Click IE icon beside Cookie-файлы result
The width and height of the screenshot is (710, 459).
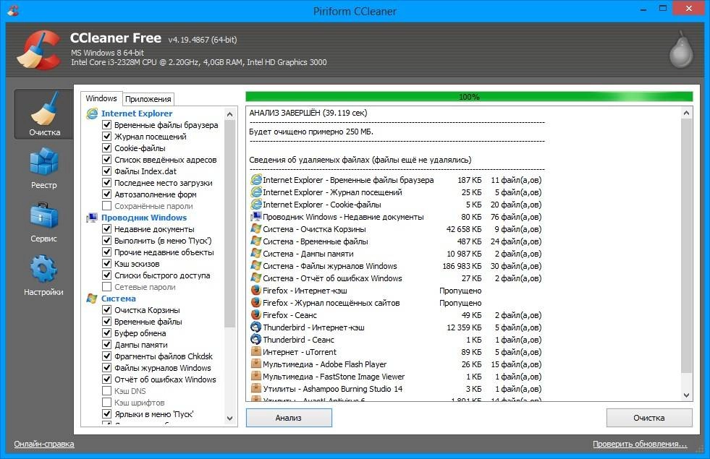[x=256, y=205]
